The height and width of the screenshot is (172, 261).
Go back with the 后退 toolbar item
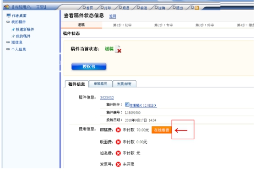coord(124,8)
